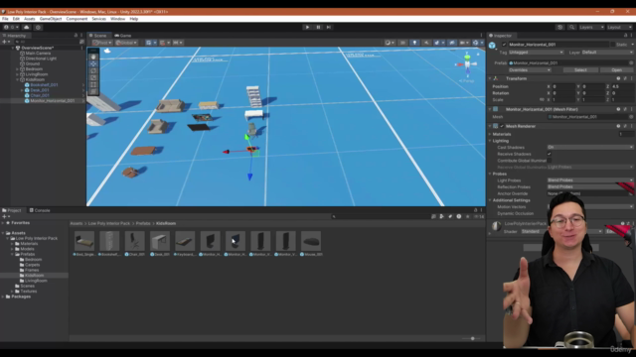Click the Step frame button
Screen dimensions: 636x357
click(x=329, y=27)
